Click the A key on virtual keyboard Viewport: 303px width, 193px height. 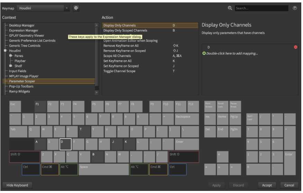point(40,144)
